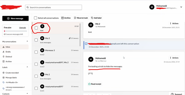Click the attachment paperclip on Mo 2 conversation
The width and height of the screenshot is (185, 95).
coord(70,38)
